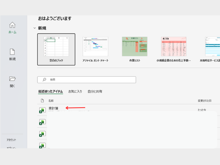Viewport: 220px width, 165px height.
Task: Sort by the 変更された日 column header
Action: point(205,101)
